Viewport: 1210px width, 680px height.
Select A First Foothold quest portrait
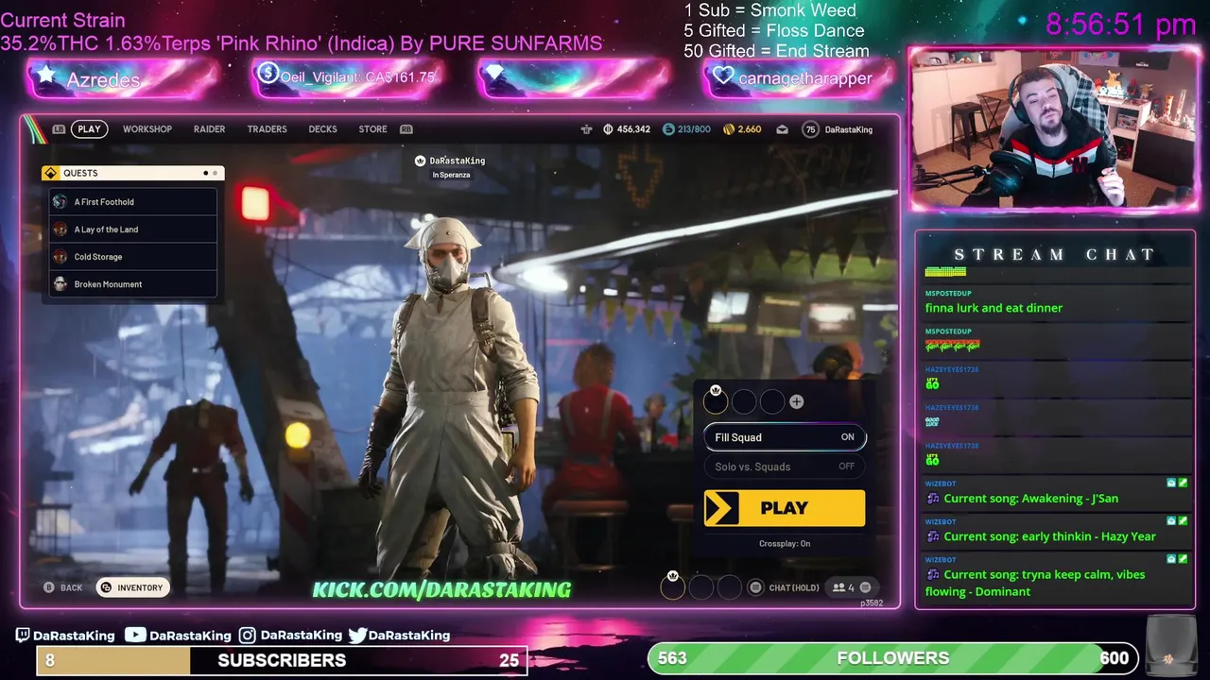[60, 202]
